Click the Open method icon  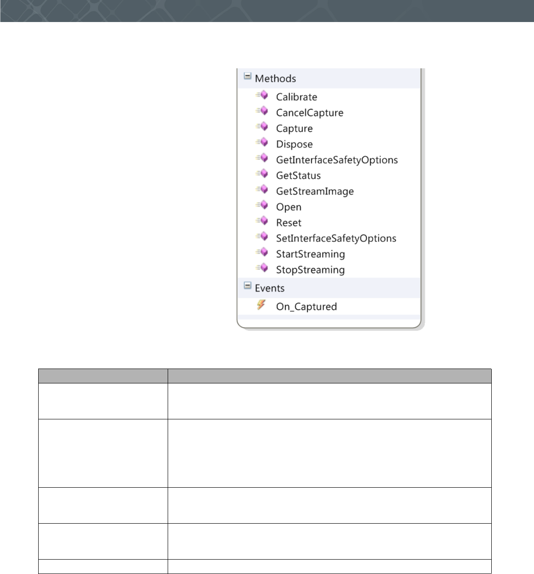pos(262,205)
